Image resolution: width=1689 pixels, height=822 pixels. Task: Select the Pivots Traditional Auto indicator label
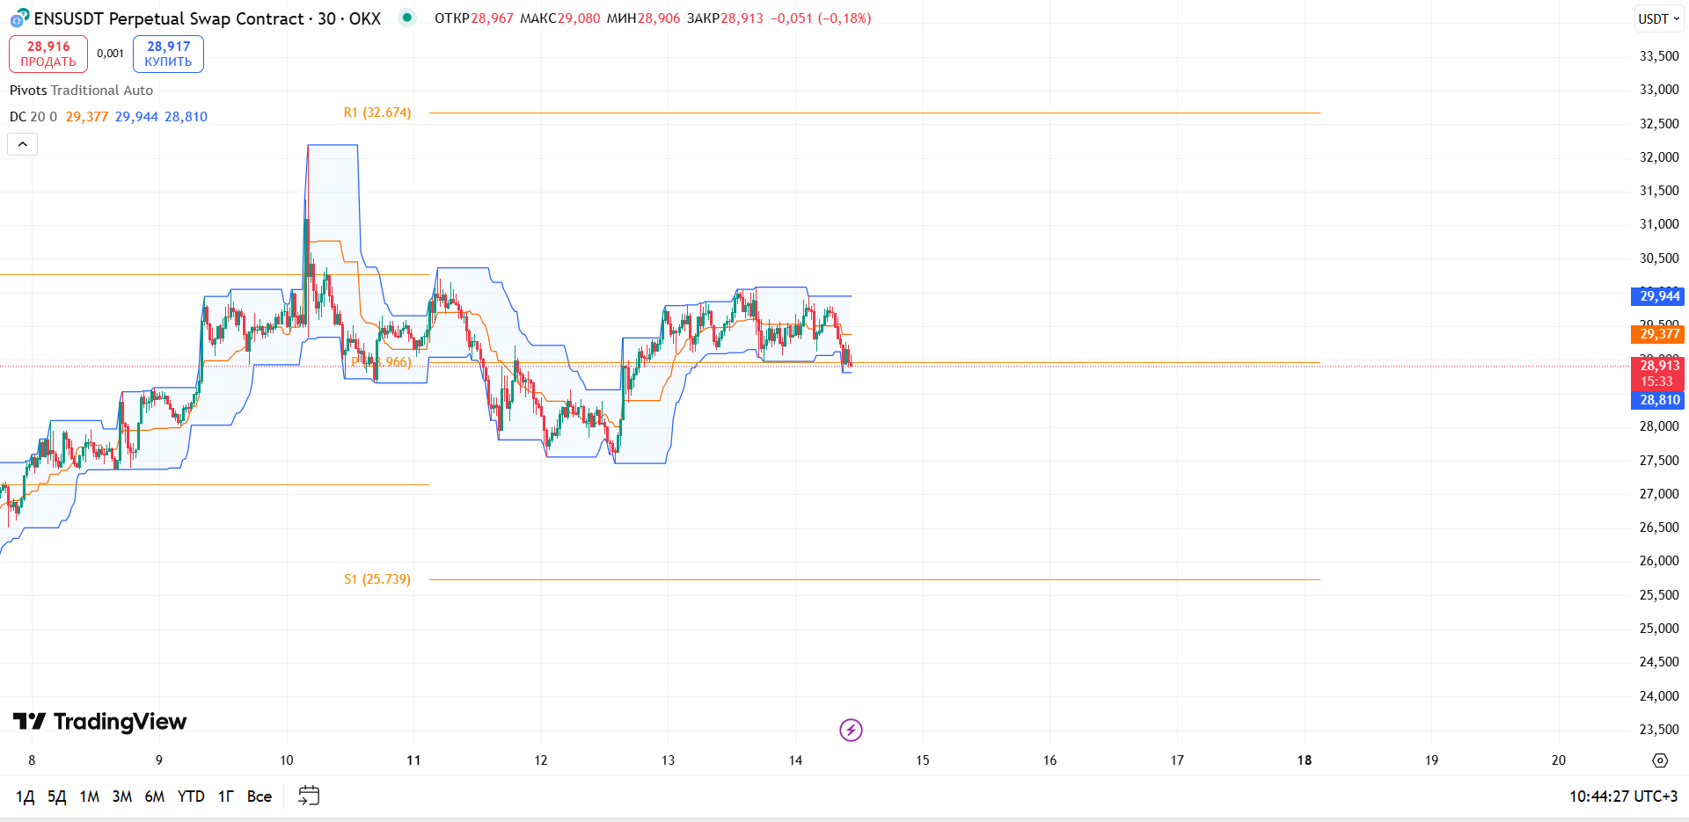click(81, 91)
